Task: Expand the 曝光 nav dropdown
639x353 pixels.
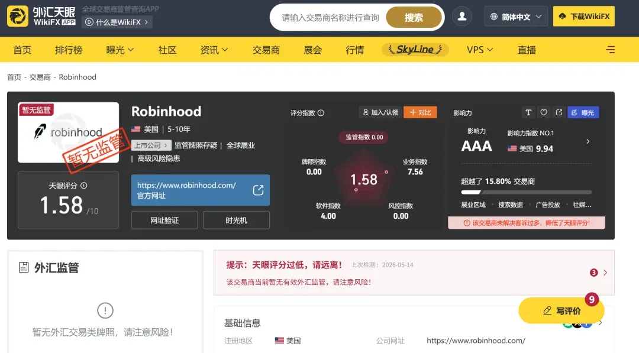Action: coord(120,50)
